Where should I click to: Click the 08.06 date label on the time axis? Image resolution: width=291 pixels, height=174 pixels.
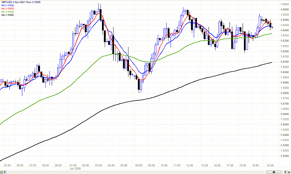click(x=139, y=165)
